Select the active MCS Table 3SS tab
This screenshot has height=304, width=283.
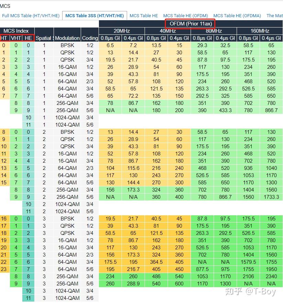[94, 15]
